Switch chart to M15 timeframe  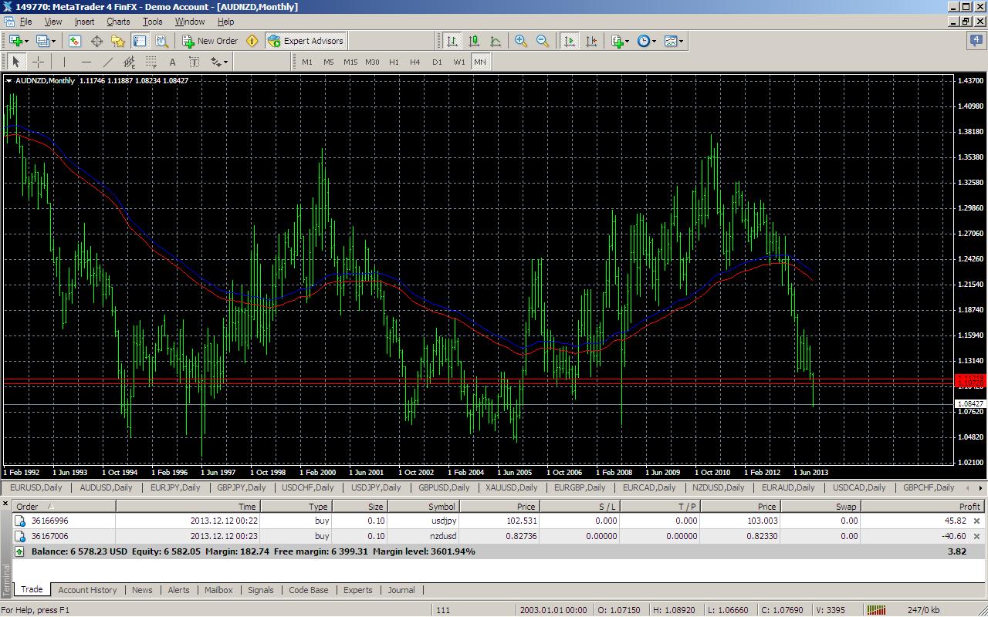350,62
